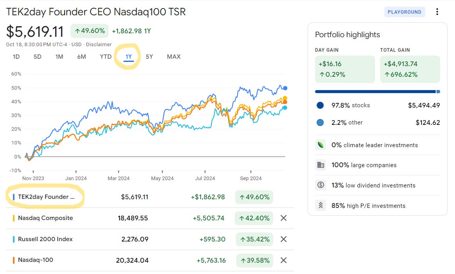
Task: Click the PLAYGROUND badge button
Action: 404,12
